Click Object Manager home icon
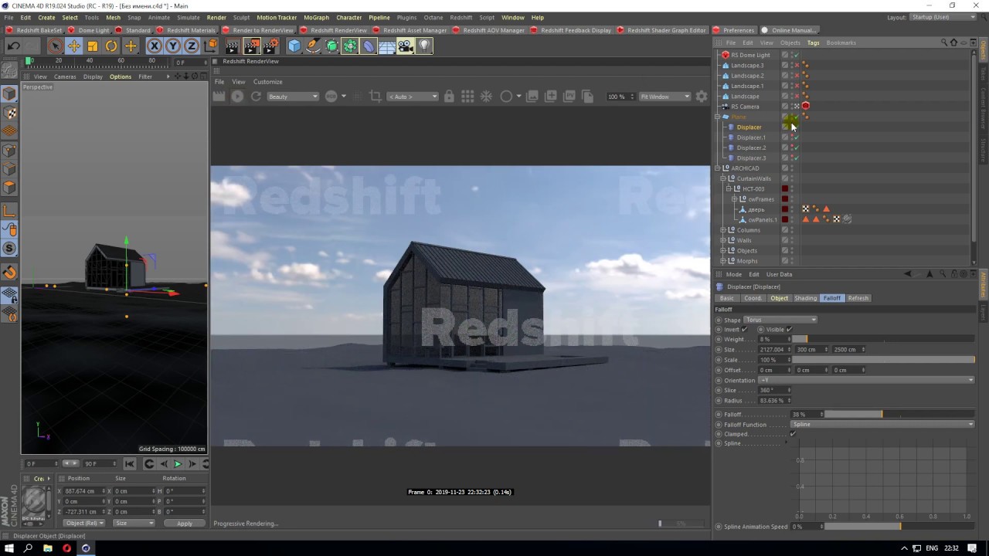The image size is (989, 556). point(953,42)
